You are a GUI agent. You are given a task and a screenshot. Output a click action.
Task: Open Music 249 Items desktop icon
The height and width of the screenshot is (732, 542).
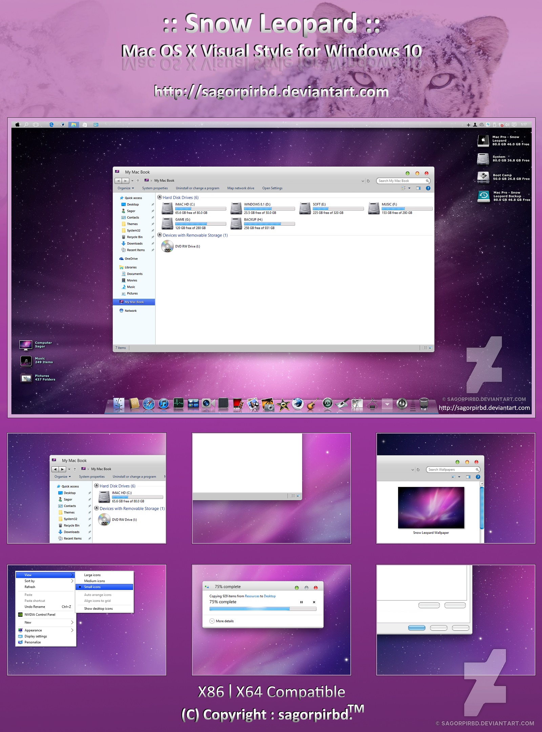click(26, 361)
